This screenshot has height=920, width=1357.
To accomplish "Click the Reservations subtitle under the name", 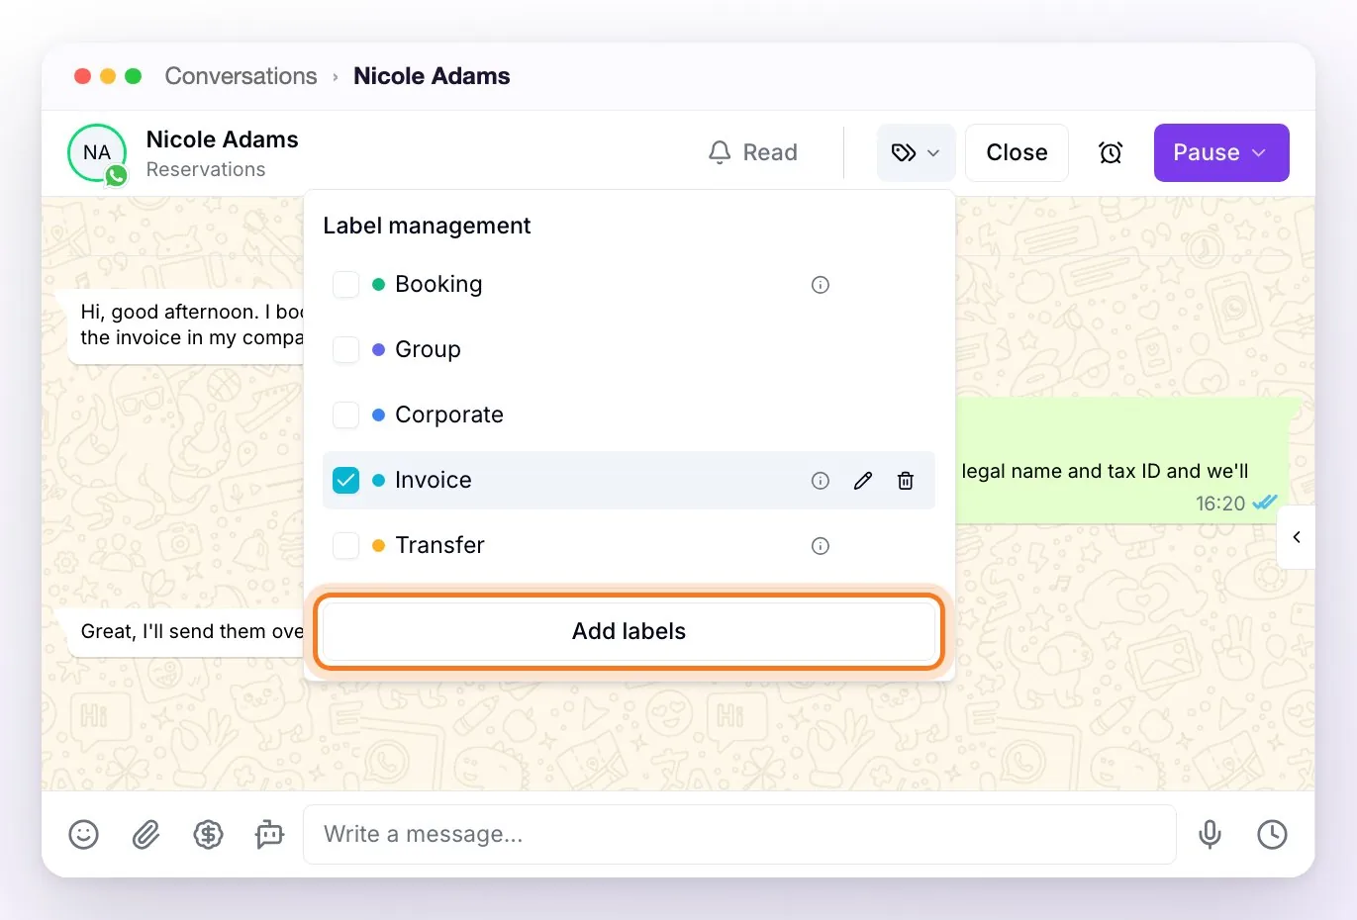I will tap(206, 169).
